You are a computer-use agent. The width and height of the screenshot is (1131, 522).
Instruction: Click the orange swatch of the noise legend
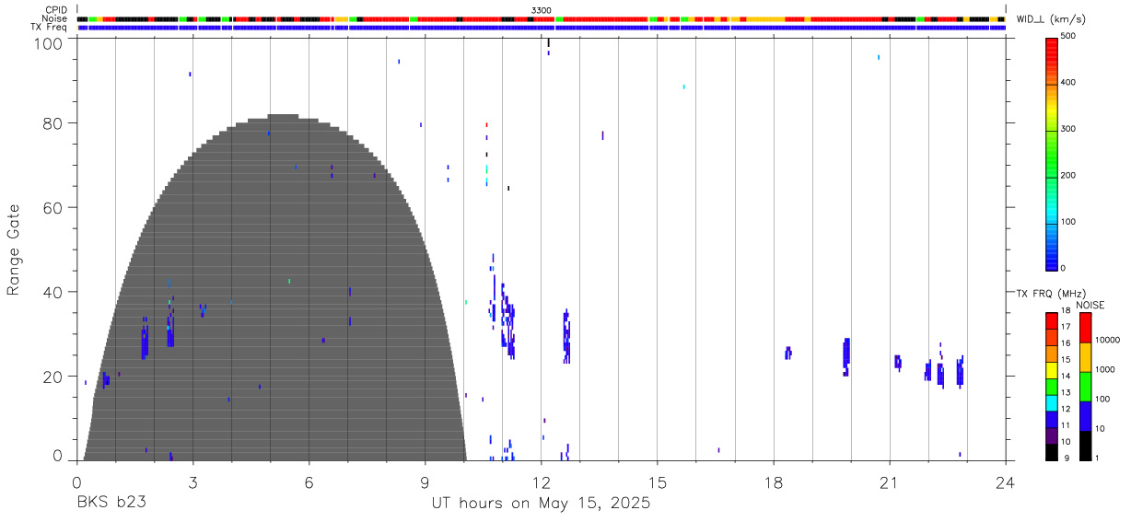tap(1084, 356)
